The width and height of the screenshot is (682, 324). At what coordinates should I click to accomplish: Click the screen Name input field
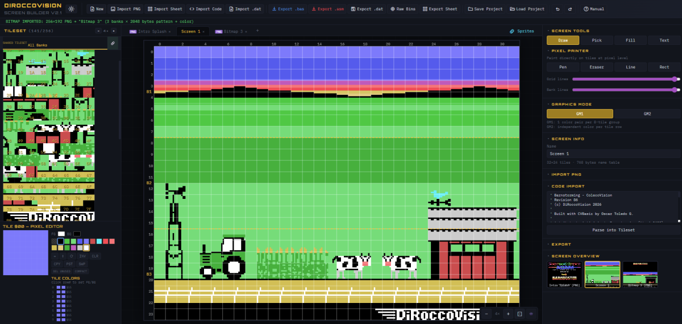[x=613, y=153]
